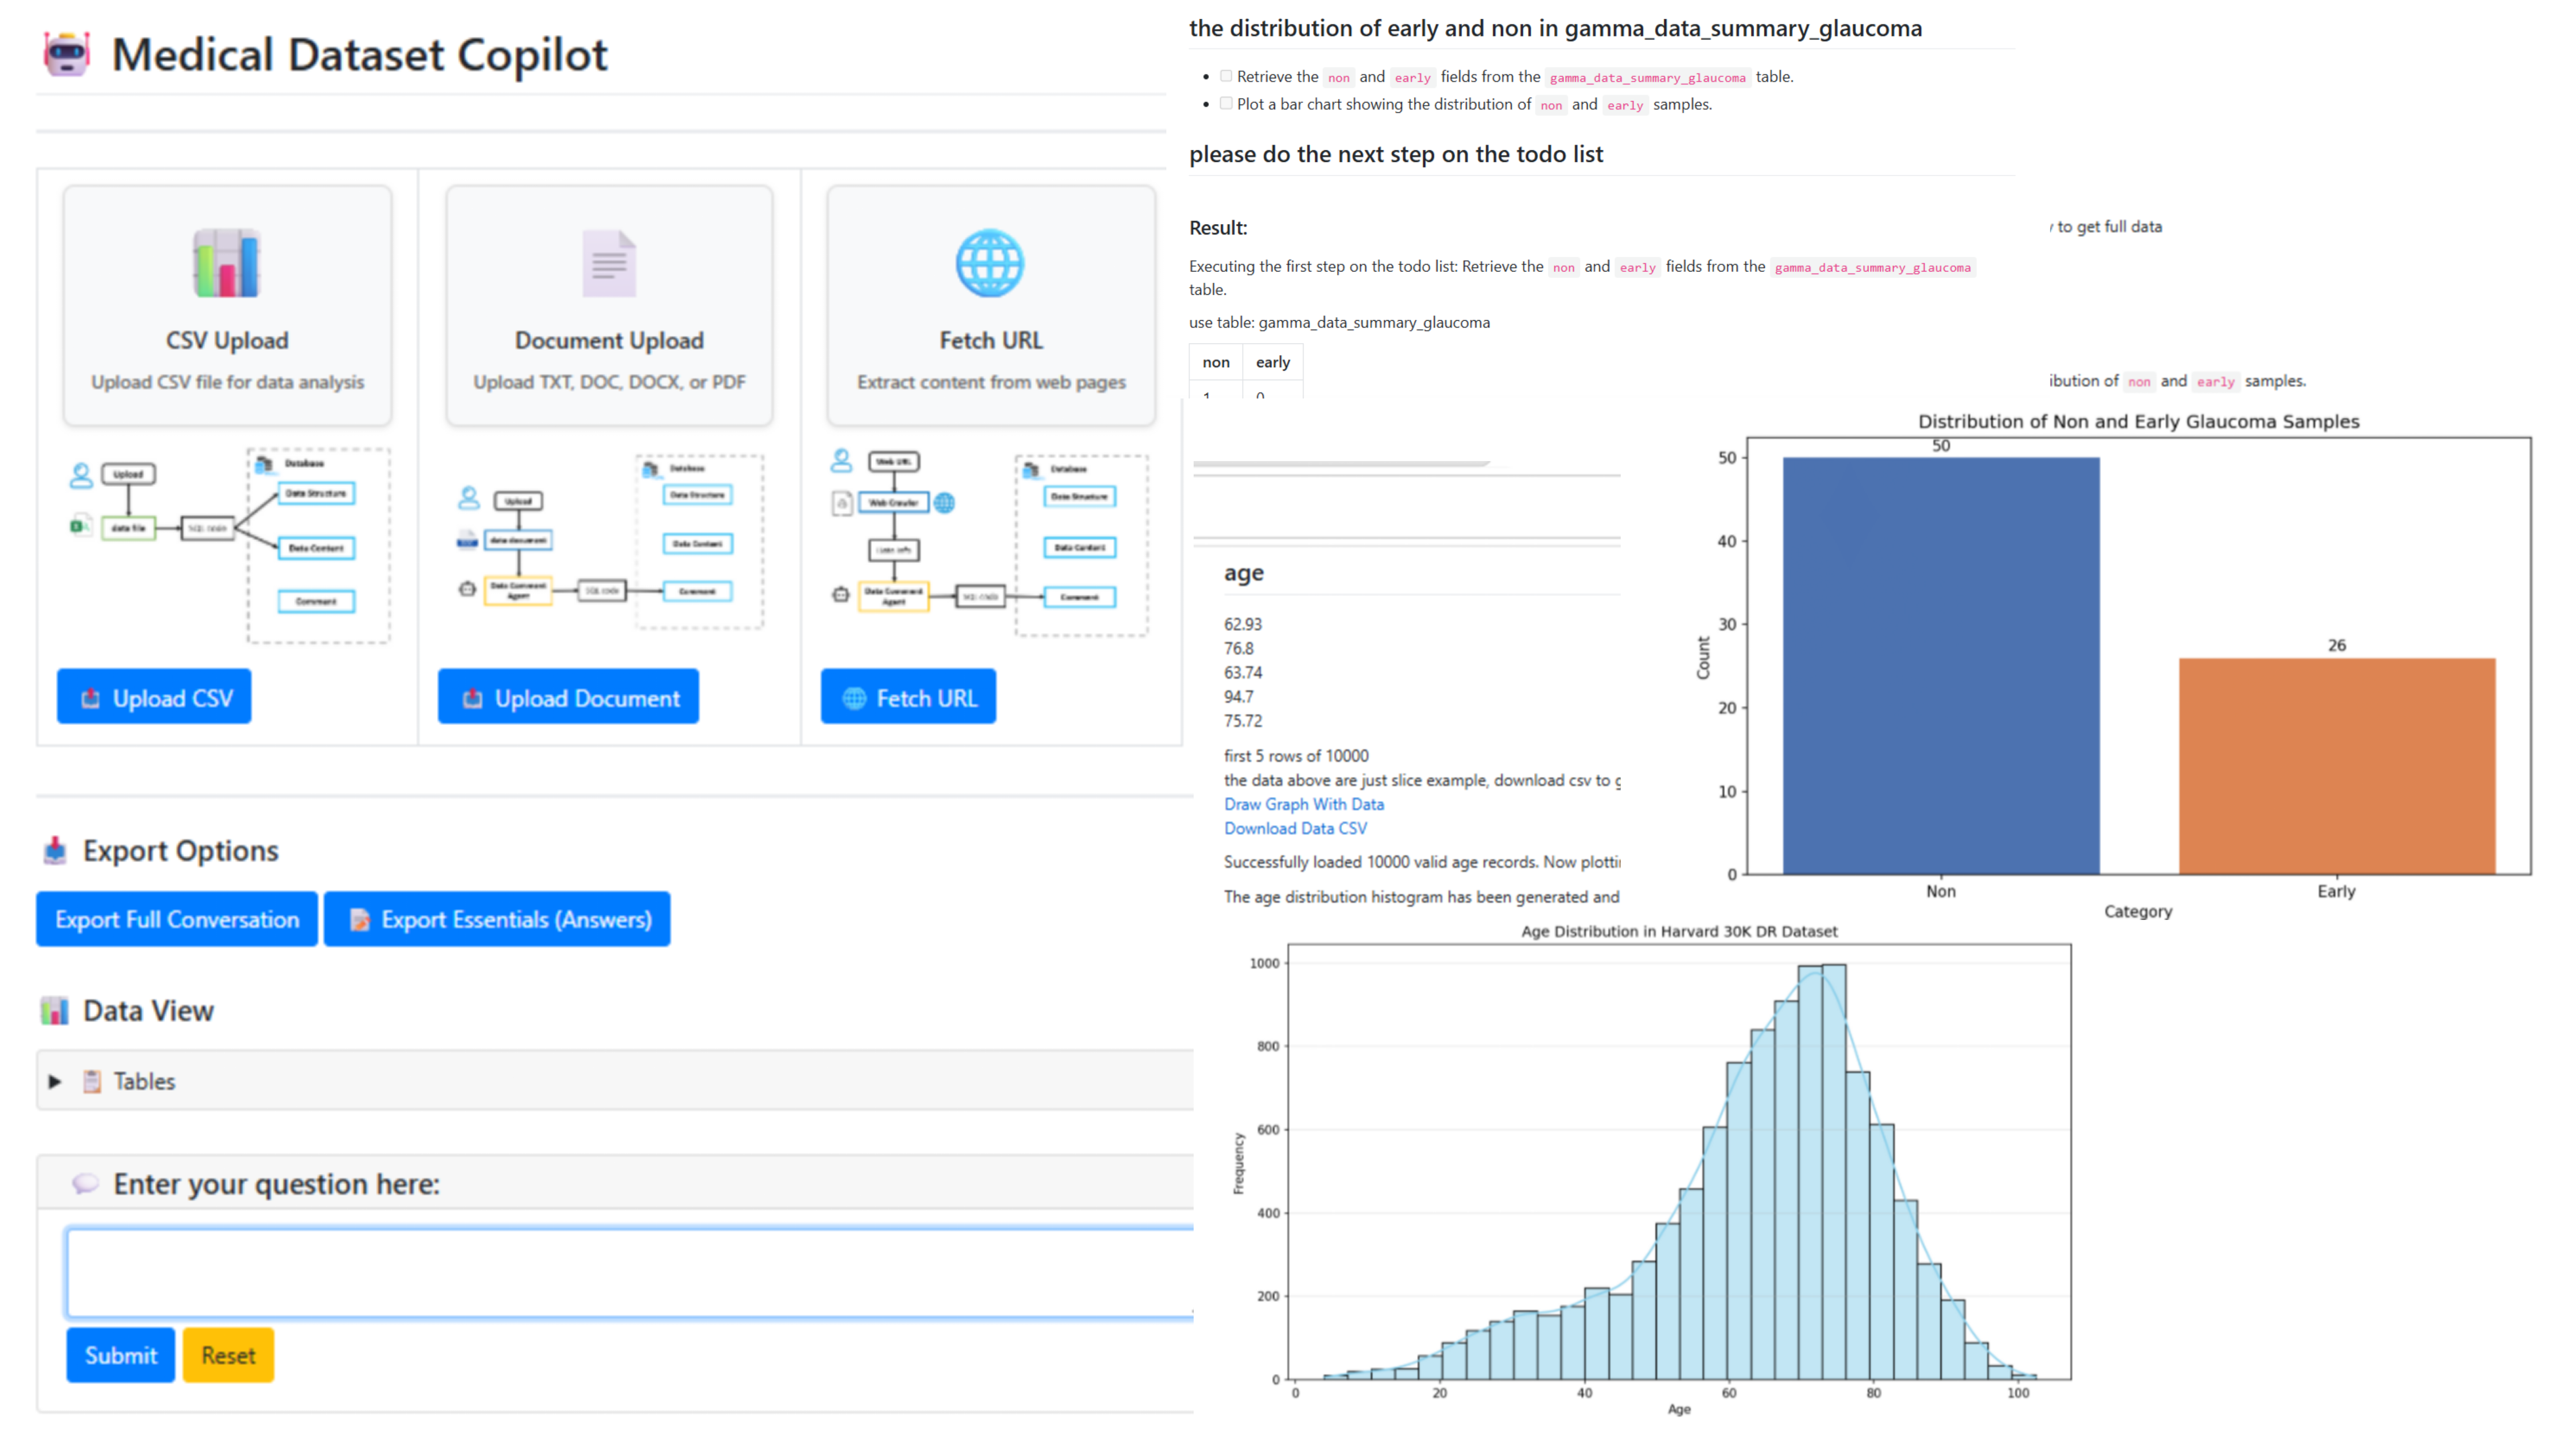The image size is (2576, 1449).
Task: Click the robot logo beside Medical Dataset Copilot
Action: click(67, 53)
